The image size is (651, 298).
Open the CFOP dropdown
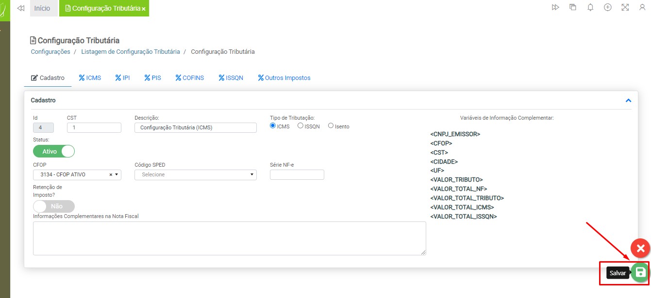coord(77,174)
